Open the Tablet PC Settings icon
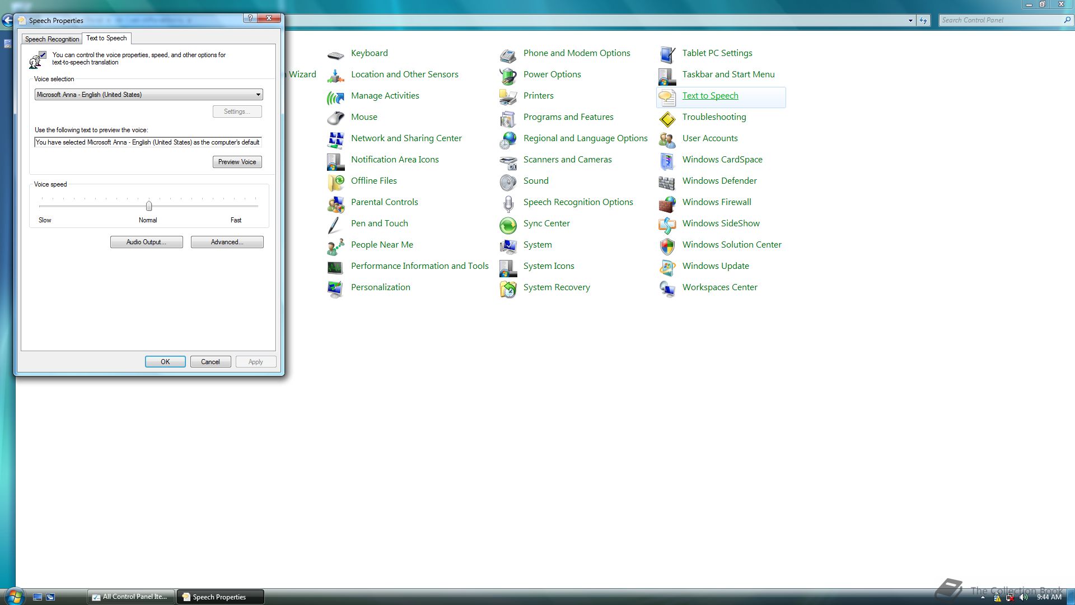Screen dimensions: 1075x605 click(667, 54)
